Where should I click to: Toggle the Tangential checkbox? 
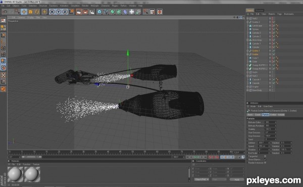click(x=265, y=156)
